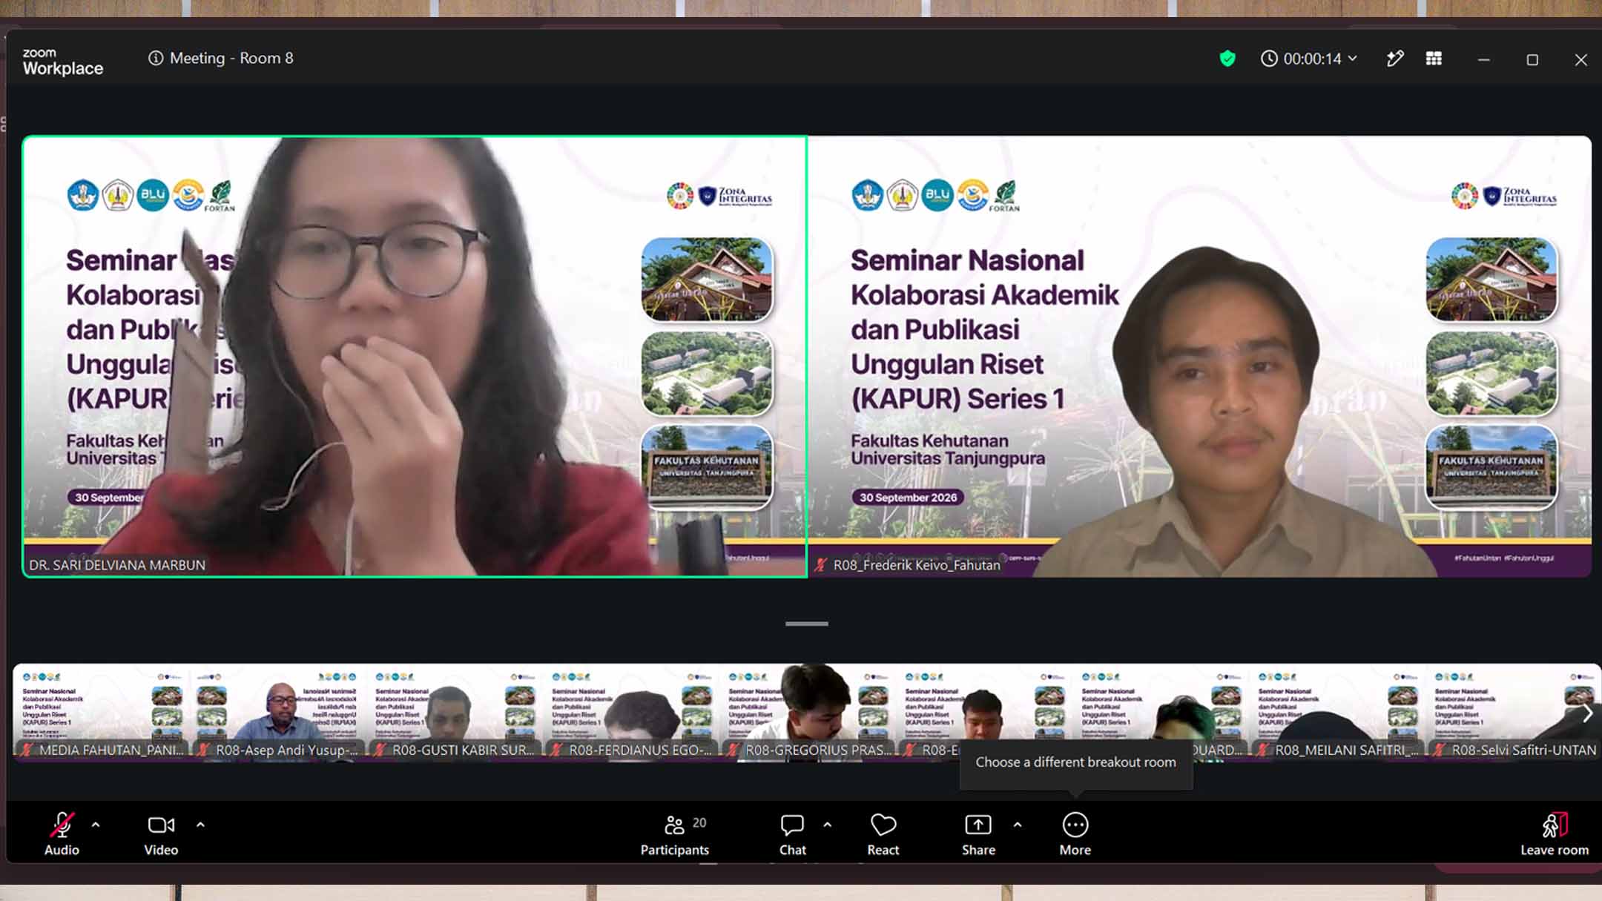The image size is (1602, 901).
Task: Click the Zoom Workplace logo
Action: (62, 62)
